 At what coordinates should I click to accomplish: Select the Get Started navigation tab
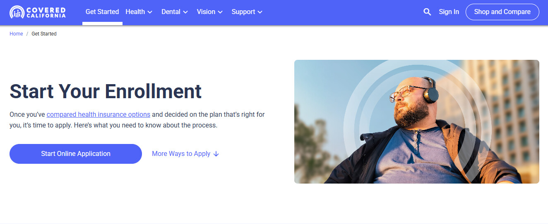click(102, 12)
